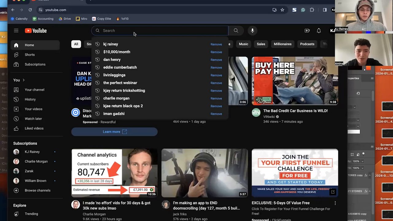This screenshot has width=393, height=221.
Task: Open Your First Funnel Challenge ad
Action: click(295, 173)
